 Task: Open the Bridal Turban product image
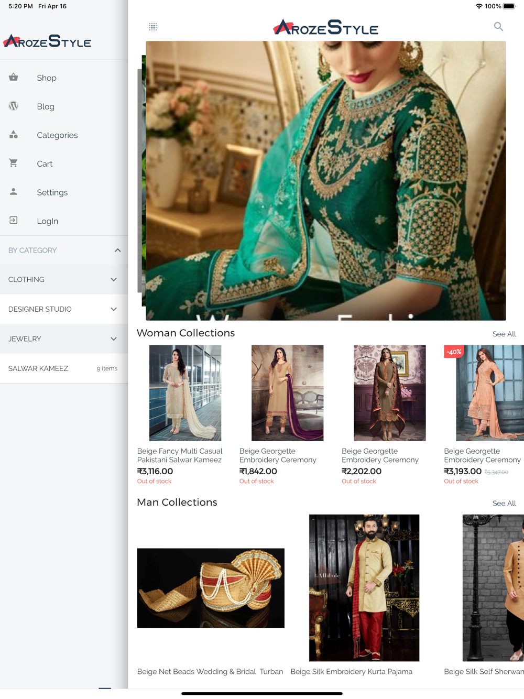pos(211,588)
